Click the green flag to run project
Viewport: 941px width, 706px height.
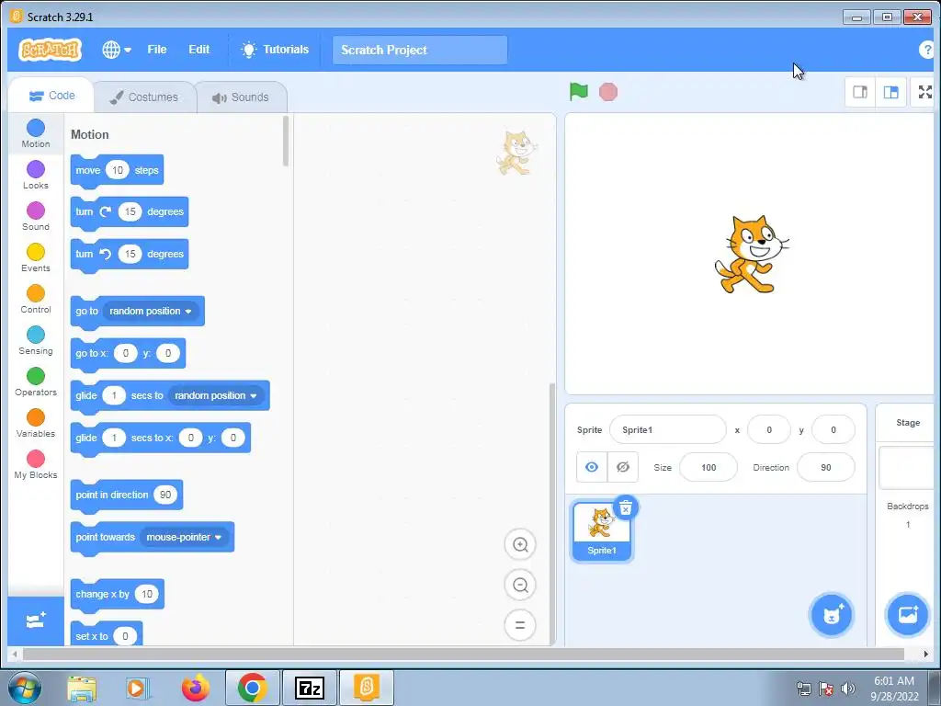(579, 92)
